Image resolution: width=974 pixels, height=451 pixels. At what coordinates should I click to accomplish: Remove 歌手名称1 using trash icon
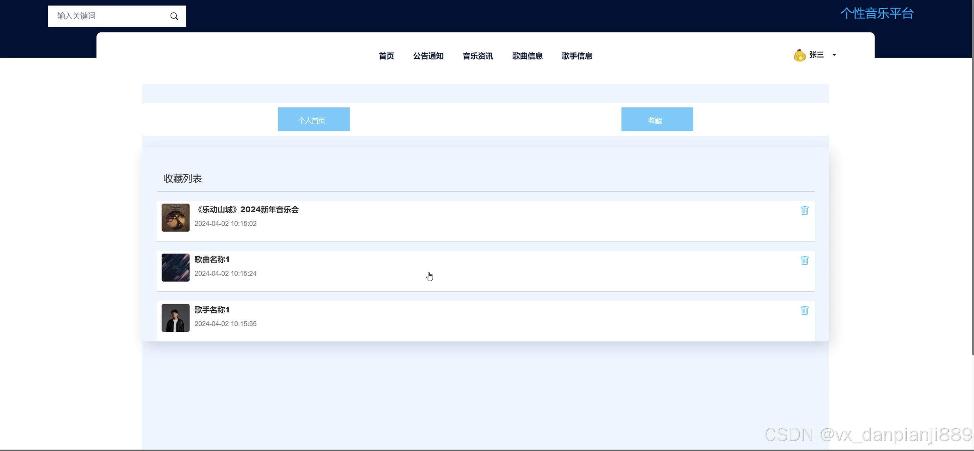coord(804,310)
